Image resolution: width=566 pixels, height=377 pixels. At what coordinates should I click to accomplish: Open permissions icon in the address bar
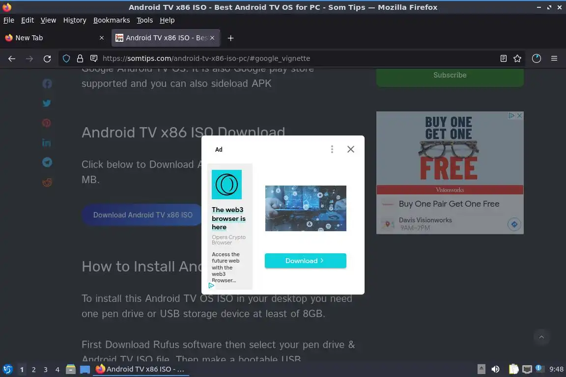[x=94, y=58]
